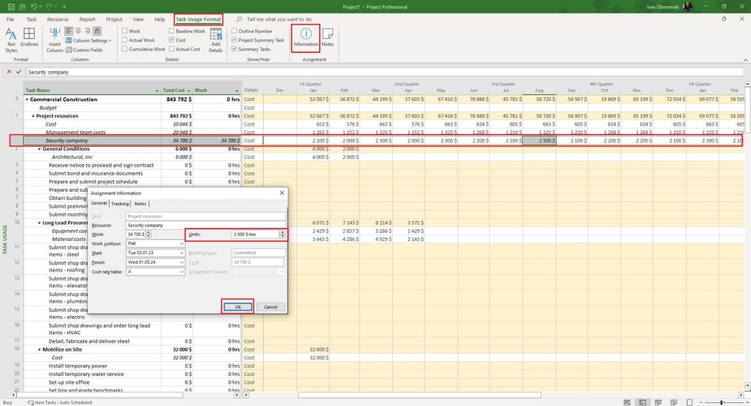751x406 pixels.
Task: Enable the Work details checkbox
Action: 125,31
